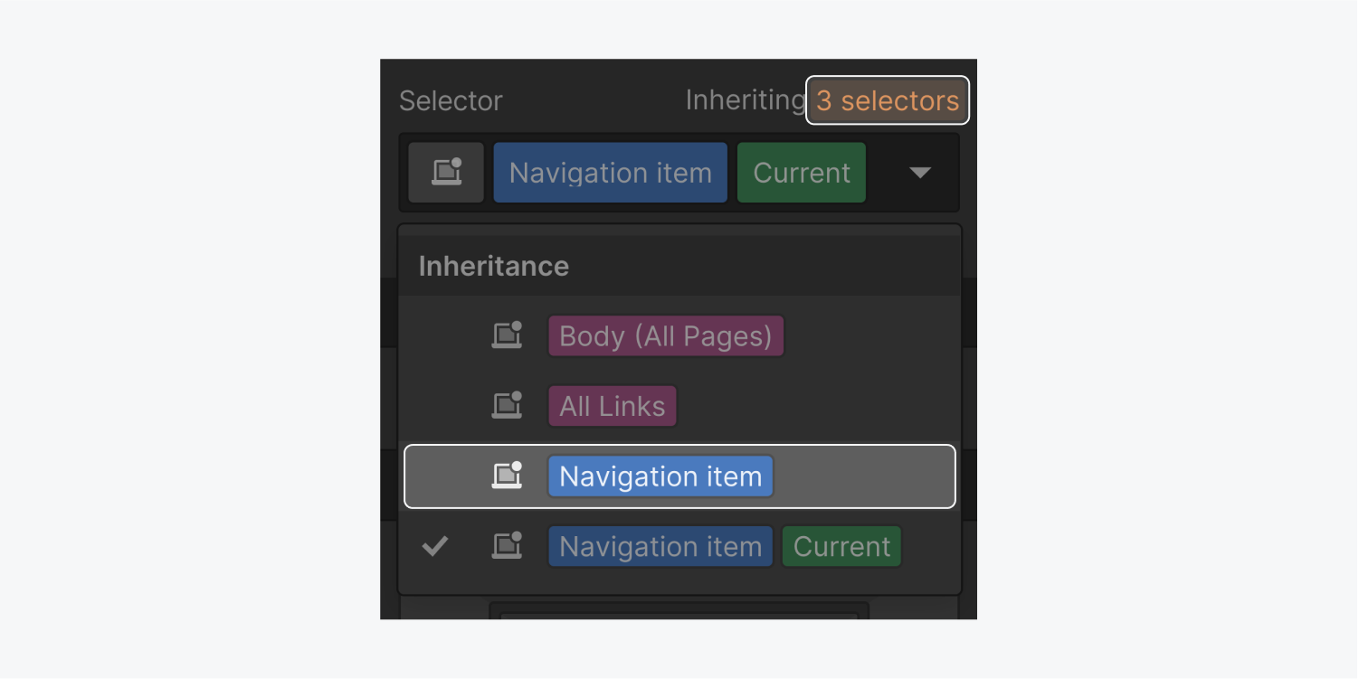Click the breakpoint icon in the selector field
This screenshot has width=1359, height=679.
click(x=445, y=172)
